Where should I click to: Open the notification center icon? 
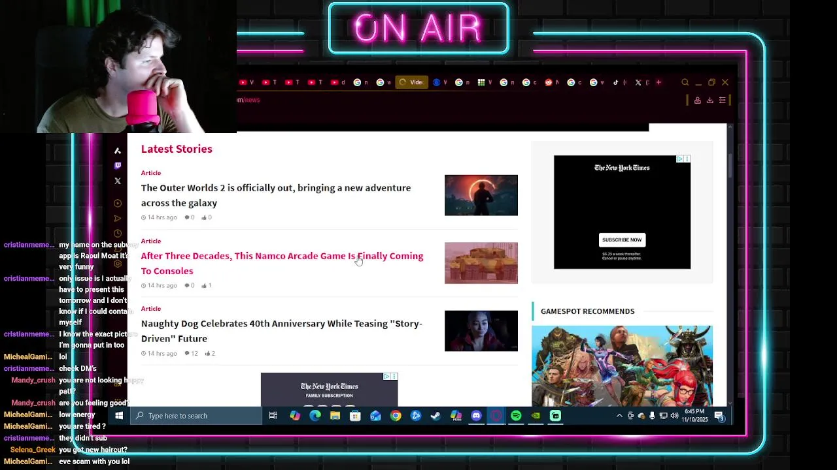pos(719,416)
